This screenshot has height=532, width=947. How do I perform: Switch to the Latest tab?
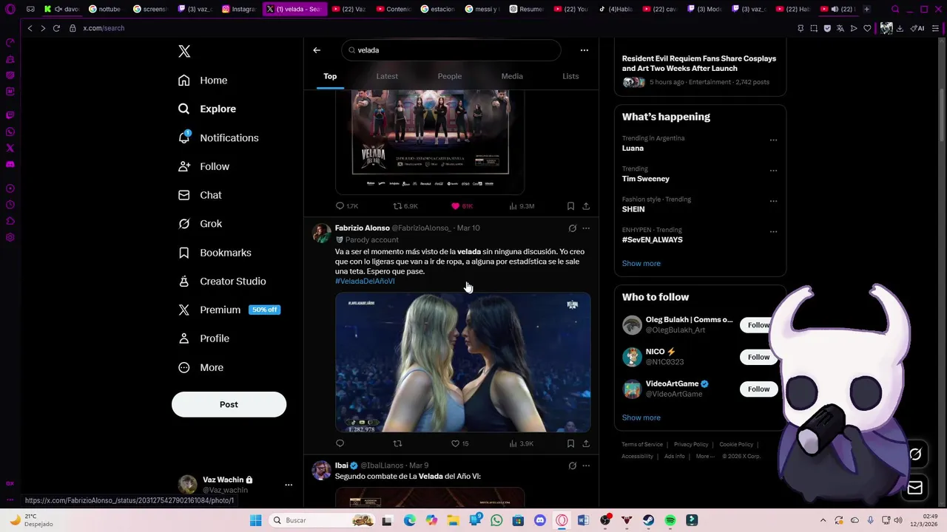point(387,76)
